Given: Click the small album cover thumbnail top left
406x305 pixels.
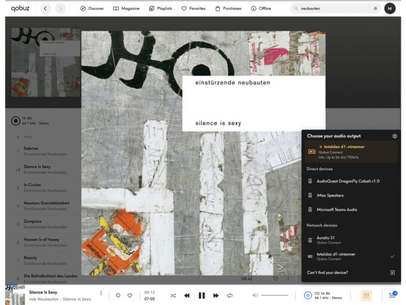Looking at the screenshot, I should pos(46,62).
